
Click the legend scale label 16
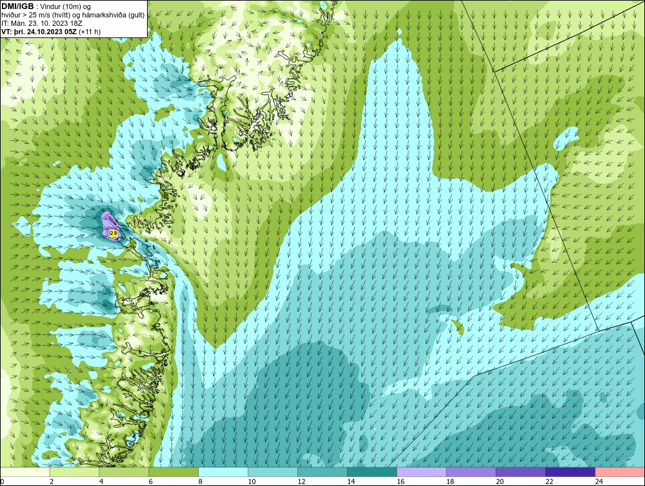coord(401,481)
